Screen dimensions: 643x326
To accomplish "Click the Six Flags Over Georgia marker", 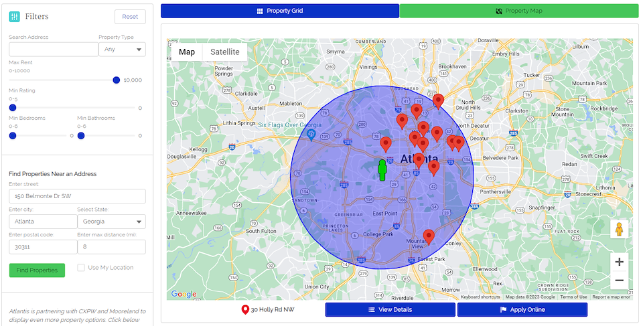I will click(311, 134).
